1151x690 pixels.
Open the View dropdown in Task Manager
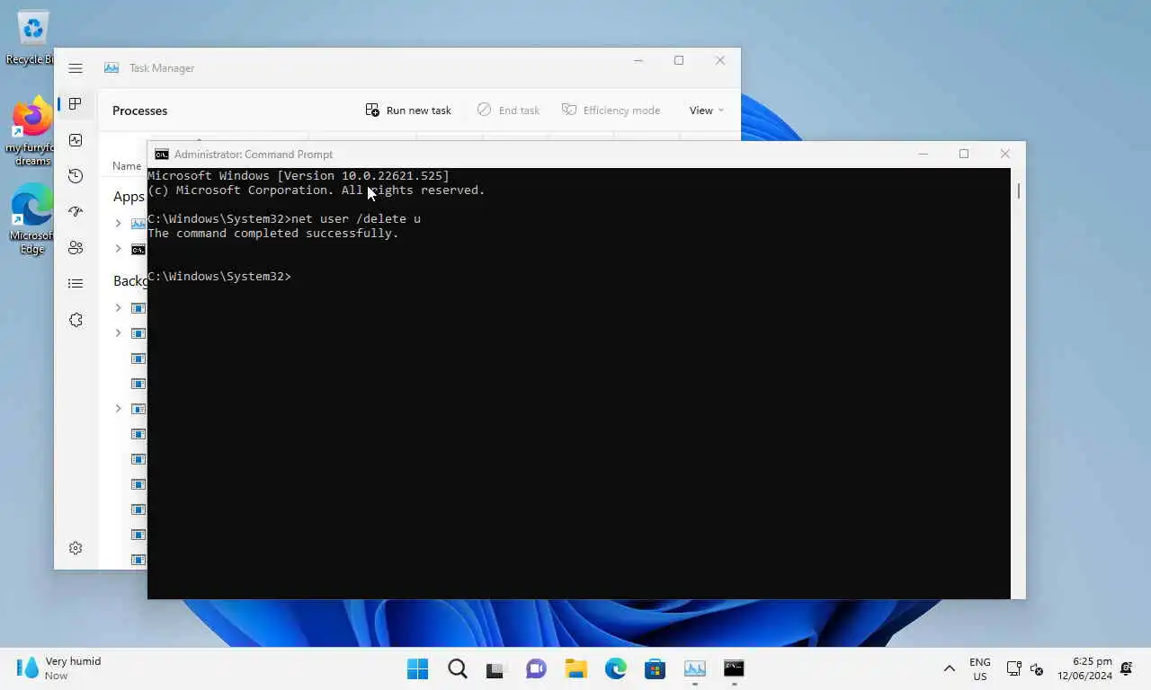tap(706, 111)
